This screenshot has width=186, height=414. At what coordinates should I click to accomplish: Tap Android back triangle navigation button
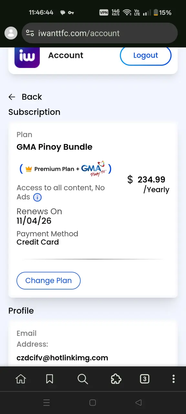139,403
